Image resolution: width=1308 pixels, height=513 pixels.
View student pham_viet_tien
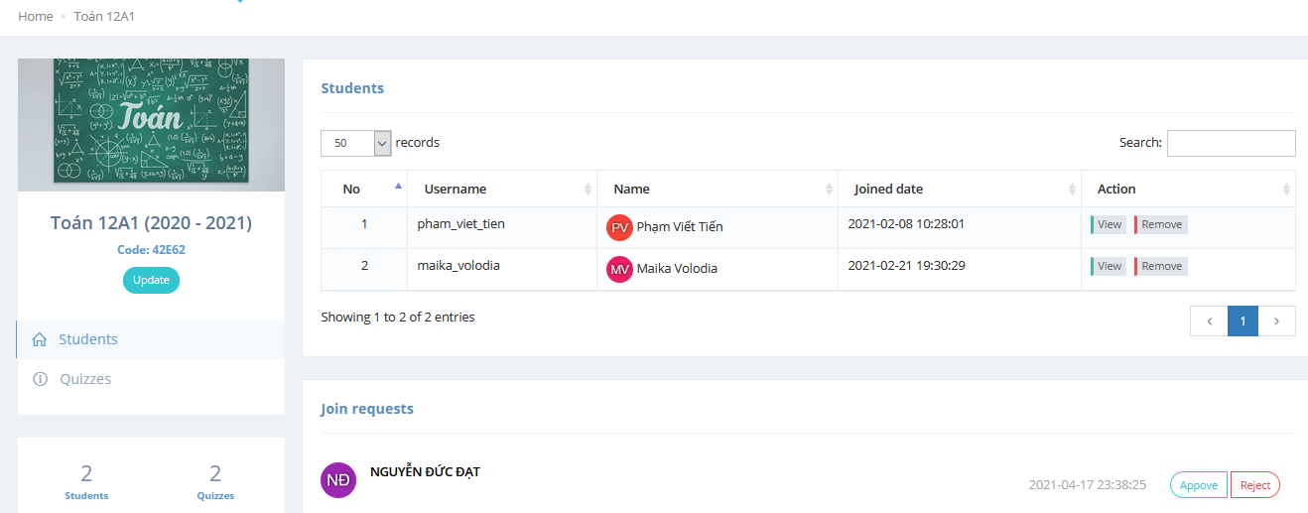pyautogui.click(x=1109, y=224)
